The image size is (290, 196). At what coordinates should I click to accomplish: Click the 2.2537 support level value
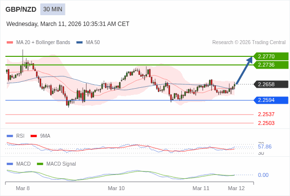pos(266,114)
